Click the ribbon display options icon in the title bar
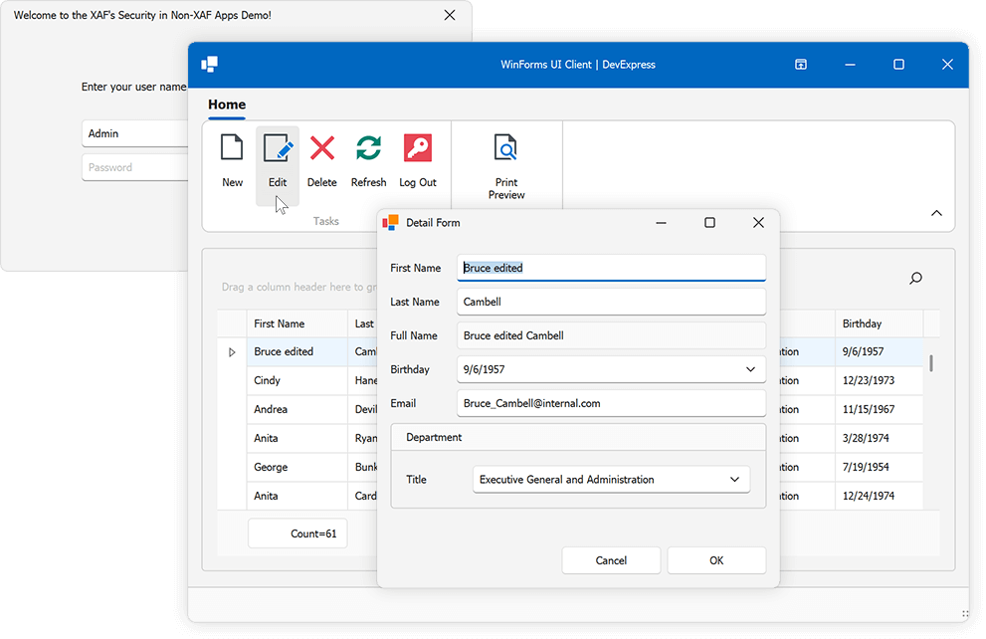Viewport: 986px width, 639px height. 800,64
